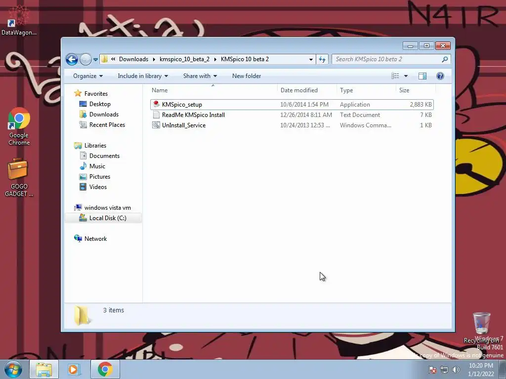This screenshot has width=506, height=379.
Task: Expand the double chevron at breadcrumb start
Action: [x=113, y=59]
